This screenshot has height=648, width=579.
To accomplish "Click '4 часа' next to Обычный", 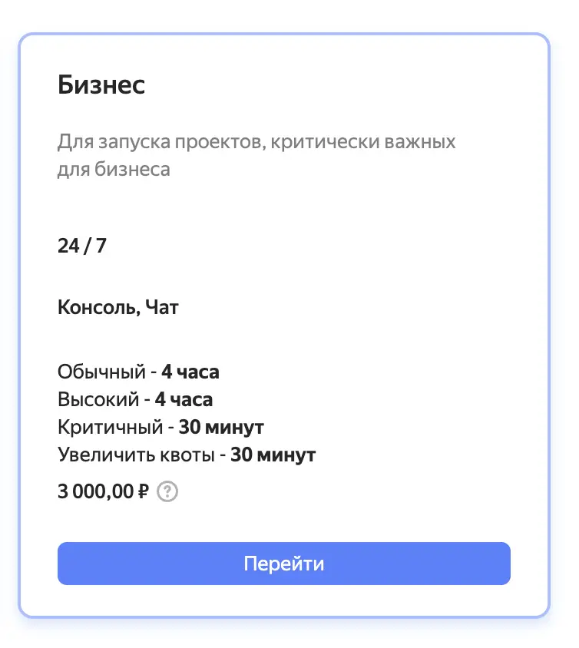I will 190,372.
